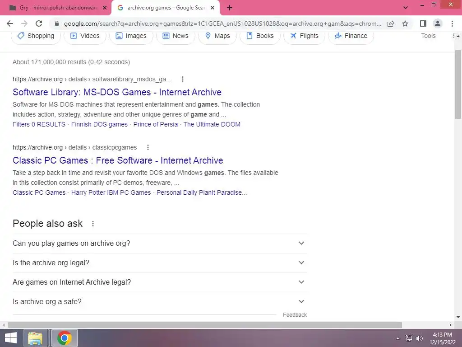Image resolution: width=462 pixels, height=347 pixels.
Task: Open the Filters 0 RESULTS sitelink
Action: pyautogui.click(x=39, y=125)
